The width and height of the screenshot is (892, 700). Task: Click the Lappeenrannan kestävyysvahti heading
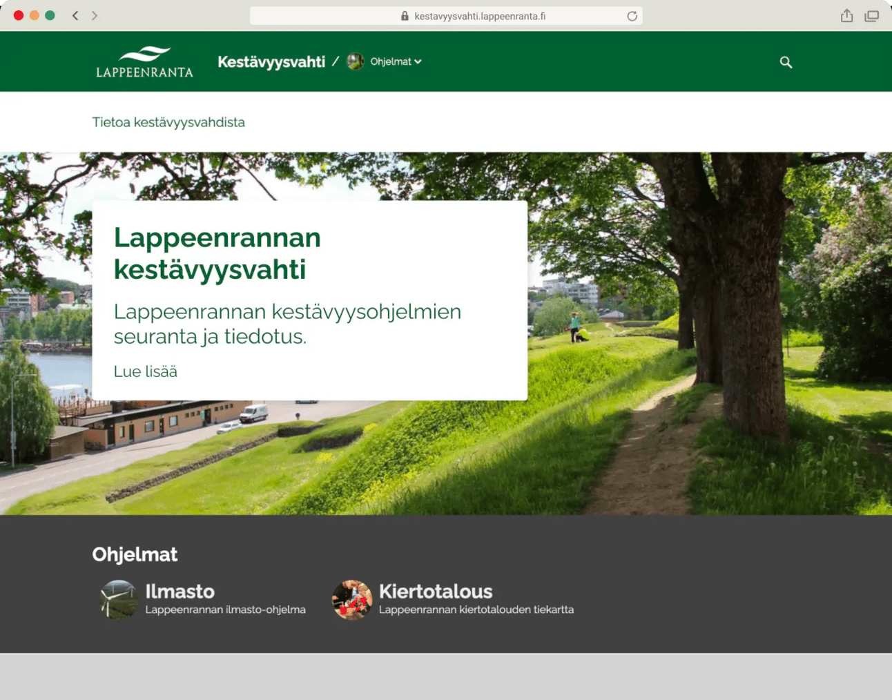(217, 253)
